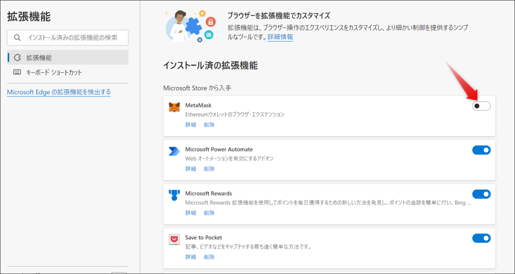Disable the Microsoft Power Automate toggle

coord(481,150)
